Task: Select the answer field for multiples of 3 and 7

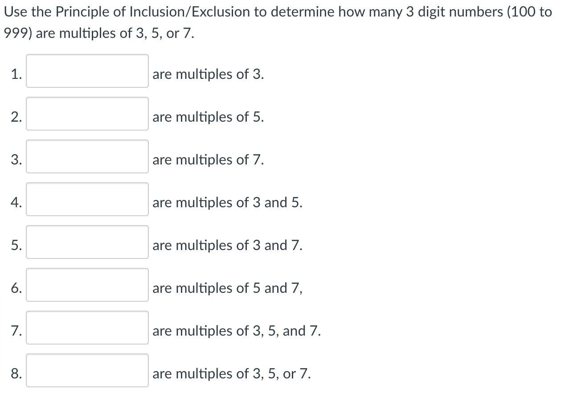Action: tap(87, 241)
